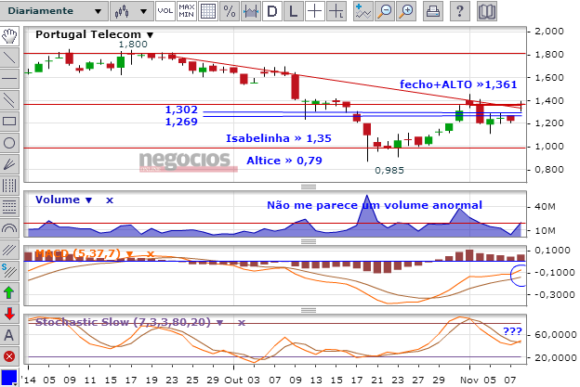Click the '1,302' level label
The width and height of the screenshot is (580, 387).
(x=181, y=110)
